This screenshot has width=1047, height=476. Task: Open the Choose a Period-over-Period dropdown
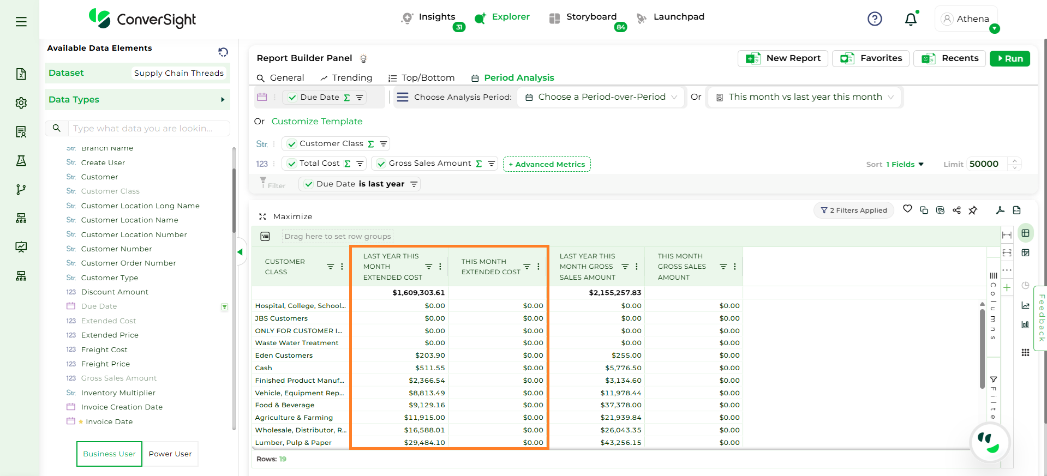601,97
